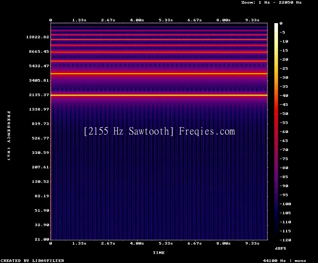Click the 0 dBFS color scale label
This screenshot has width=318, height=263.
pos(281,23)
